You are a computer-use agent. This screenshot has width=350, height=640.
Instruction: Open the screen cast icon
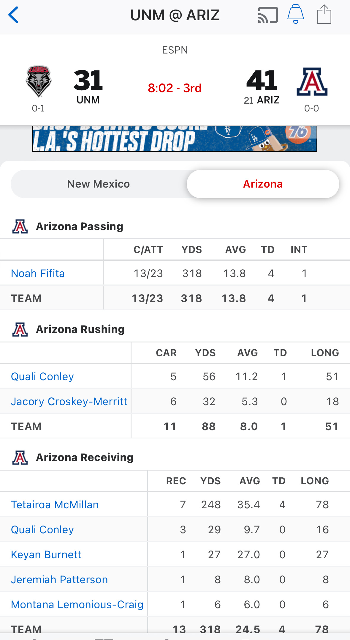pyautogui.click(x=268, y=15)
